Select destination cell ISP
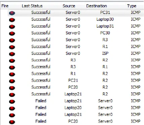Image resolution: width=144 pixels, height=125 pixels. pos(105,53)
